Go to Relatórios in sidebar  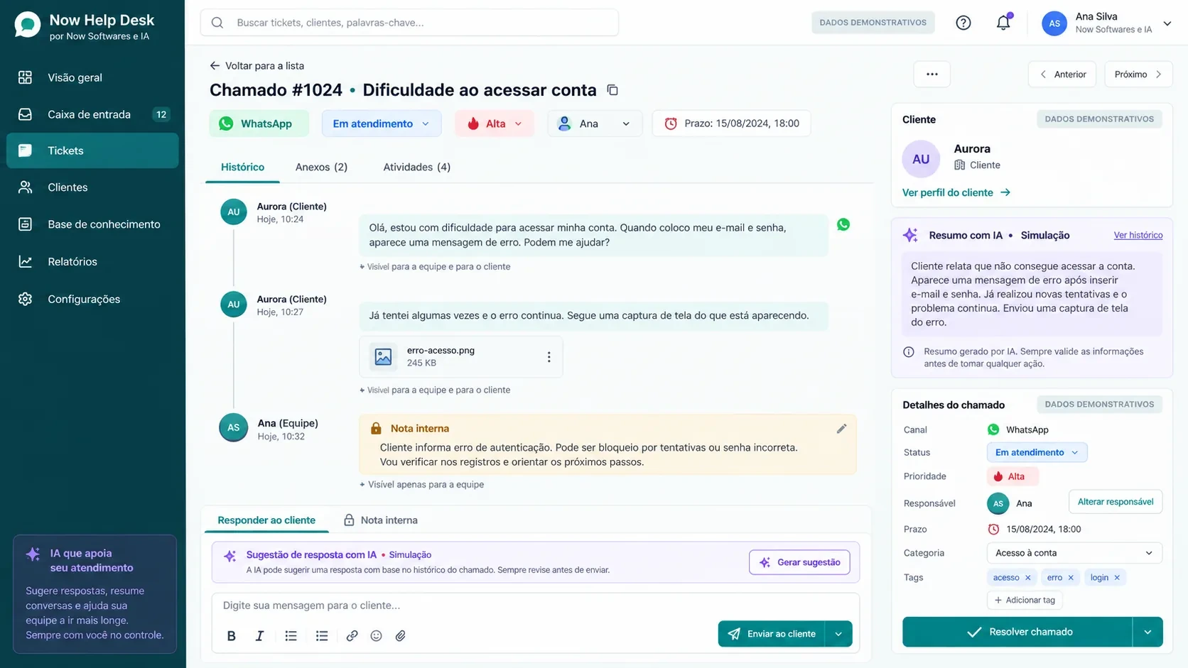pos(92,261)
